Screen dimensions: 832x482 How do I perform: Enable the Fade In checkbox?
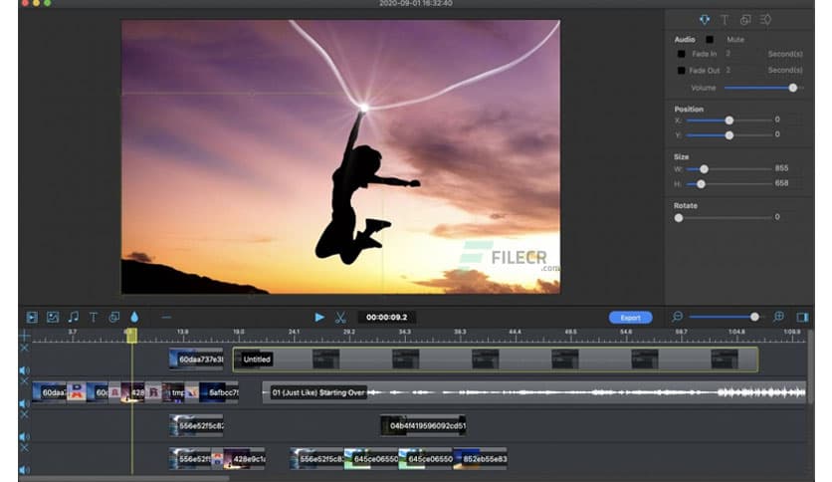[681, 54]
